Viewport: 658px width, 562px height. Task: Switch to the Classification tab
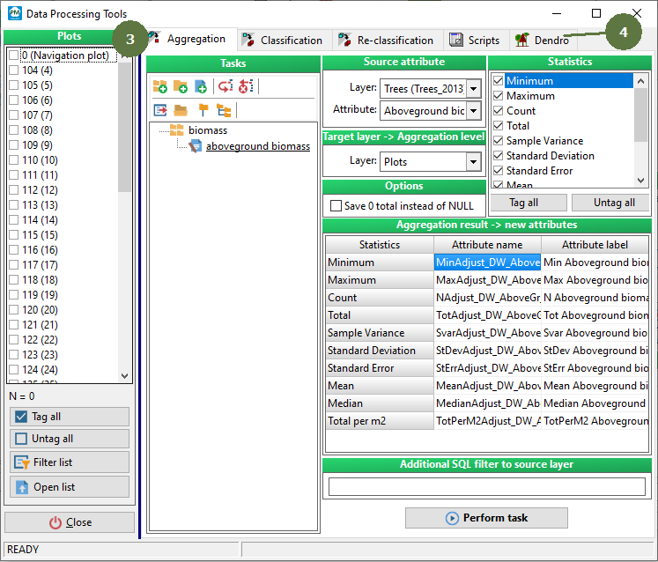[282, 40]
